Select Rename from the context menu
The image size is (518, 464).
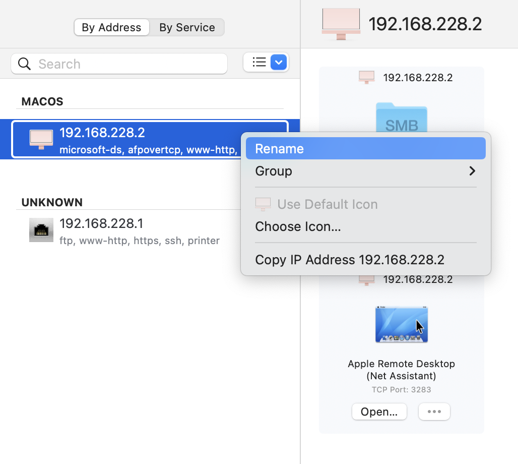279,148
